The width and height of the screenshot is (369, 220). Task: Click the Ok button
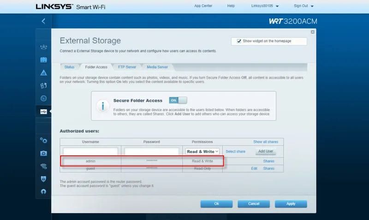coord(216,204)
